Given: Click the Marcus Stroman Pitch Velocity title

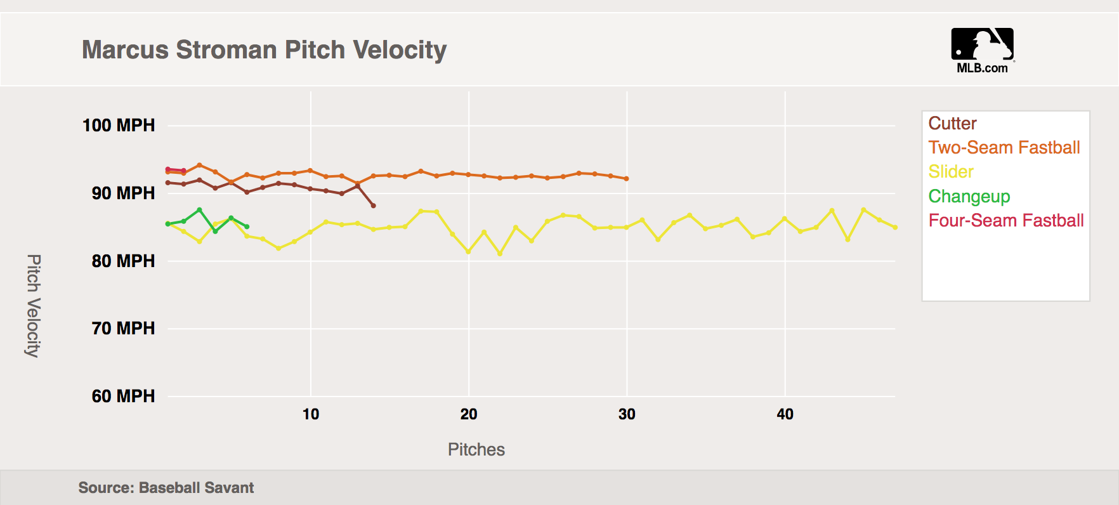Looking at the screenshot, I should (264, 49).
